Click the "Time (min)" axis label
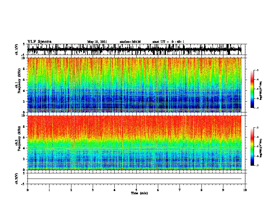 139,193
